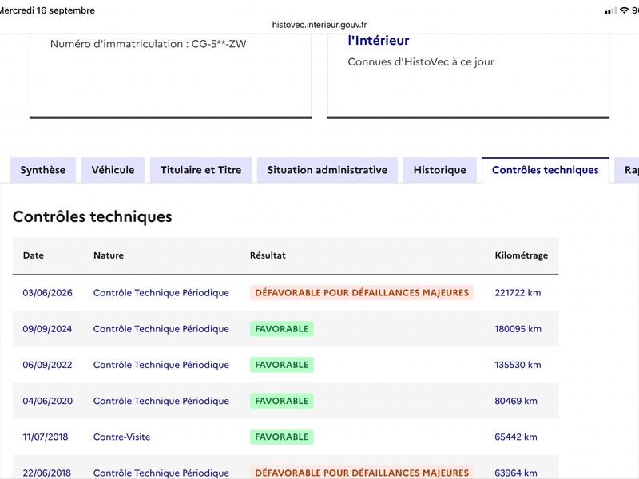Click the FAVORABLE badge for 09/09/2024

[x=282, y=329]
